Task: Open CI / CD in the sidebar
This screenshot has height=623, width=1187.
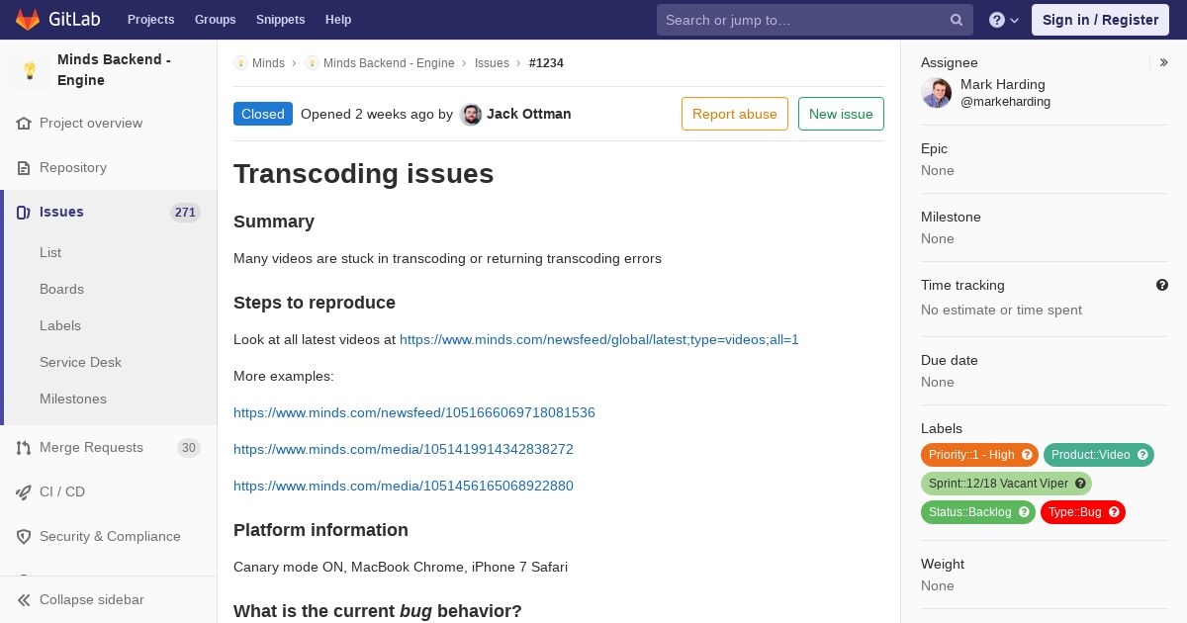Action: point(108,492)
